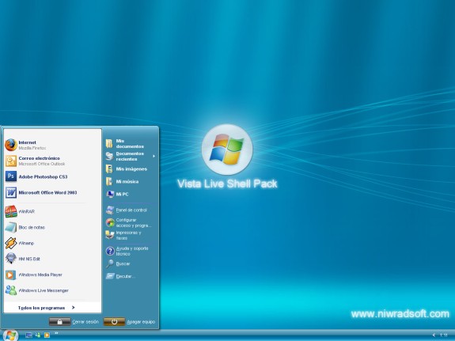Screen dimensions: 455x341
Task: Open the Mis imágenes folder
Action: point(131,169)
